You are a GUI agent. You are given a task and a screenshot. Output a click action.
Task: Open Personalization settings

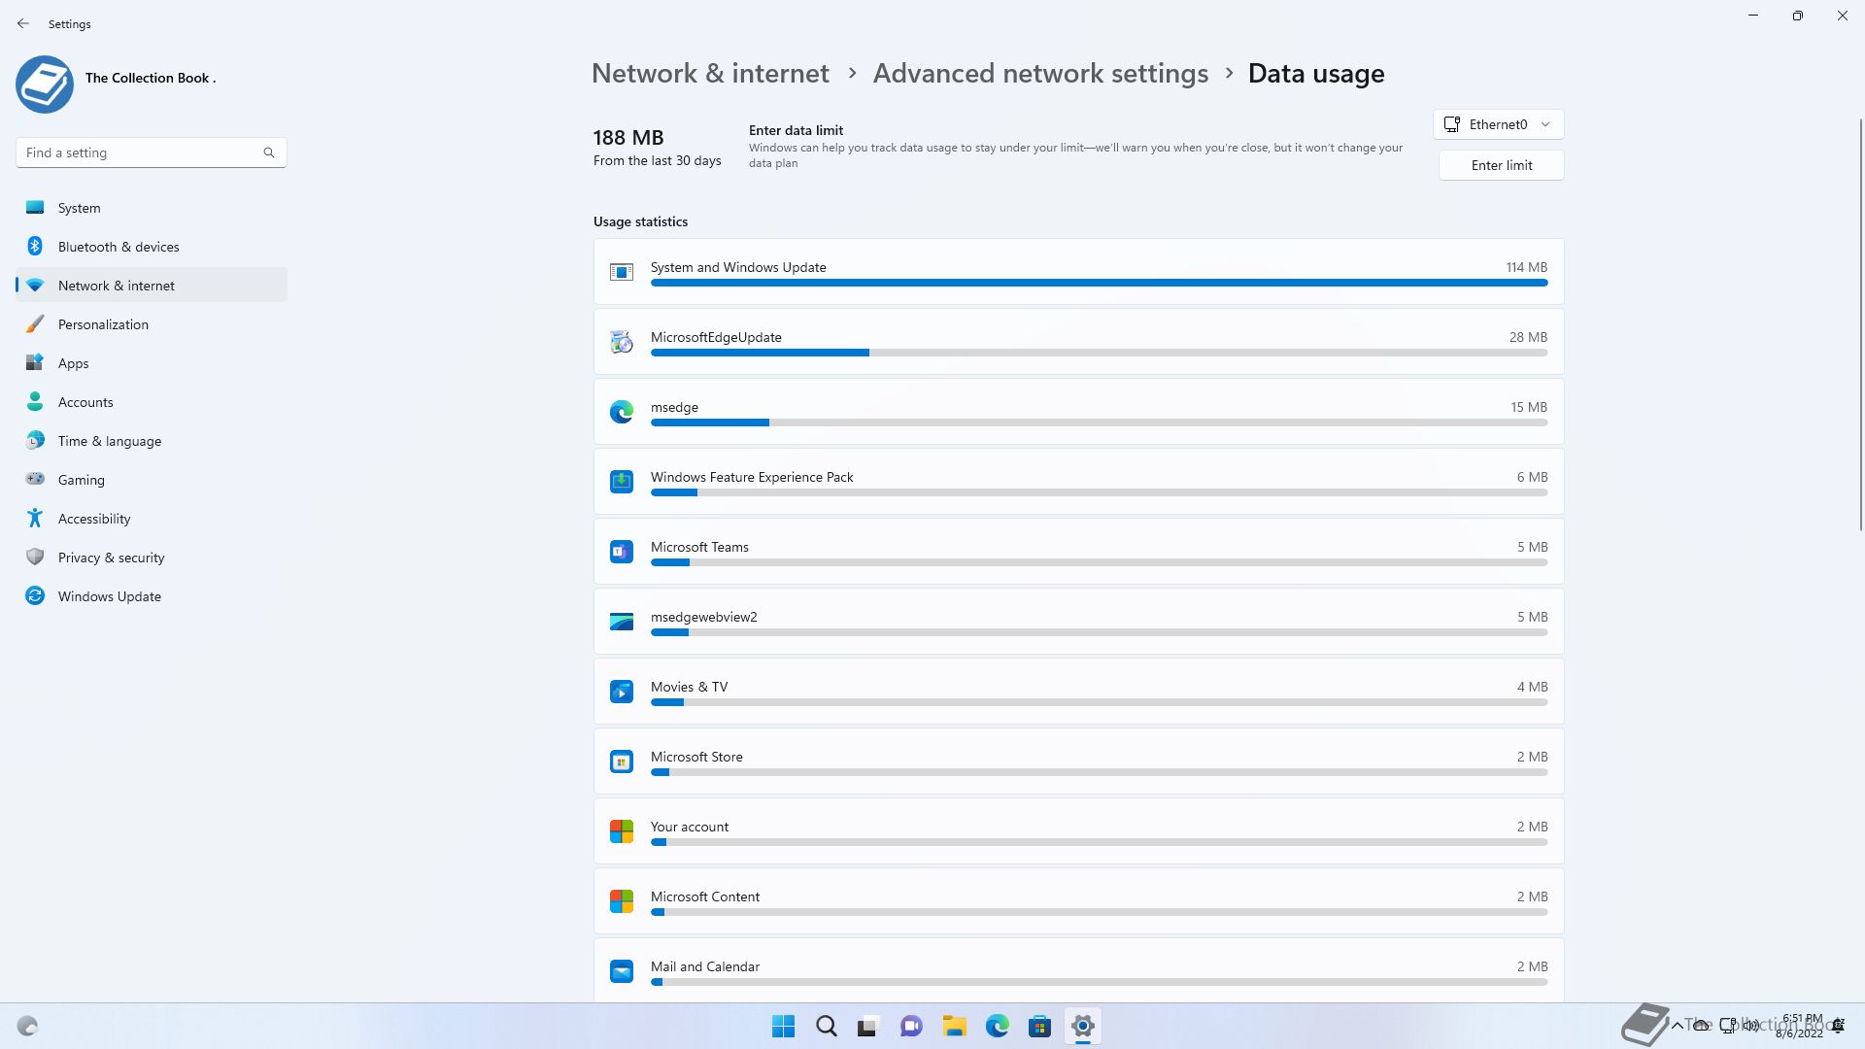(x=151, y=324)
